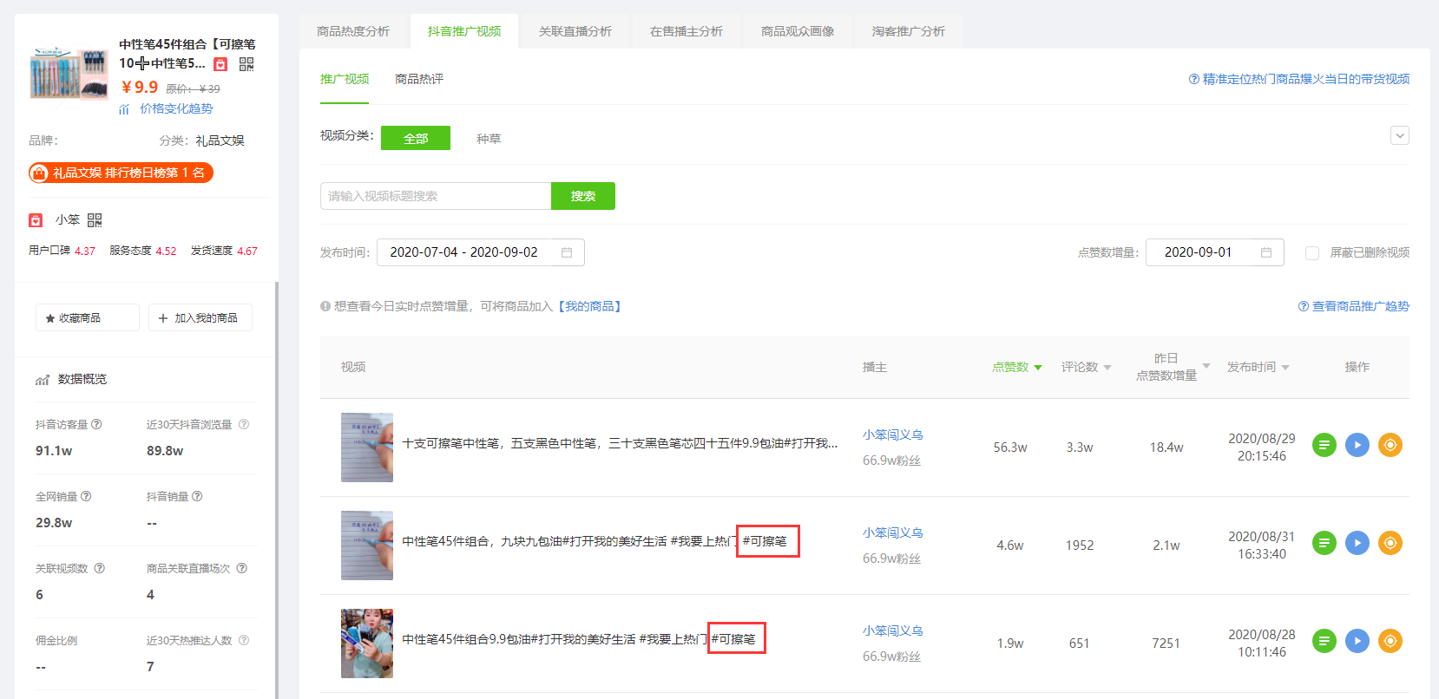Screen dimensions: 1439x699
Task: Open green details icon for 2020/08/31 video
Action: tap(1324, 543)
